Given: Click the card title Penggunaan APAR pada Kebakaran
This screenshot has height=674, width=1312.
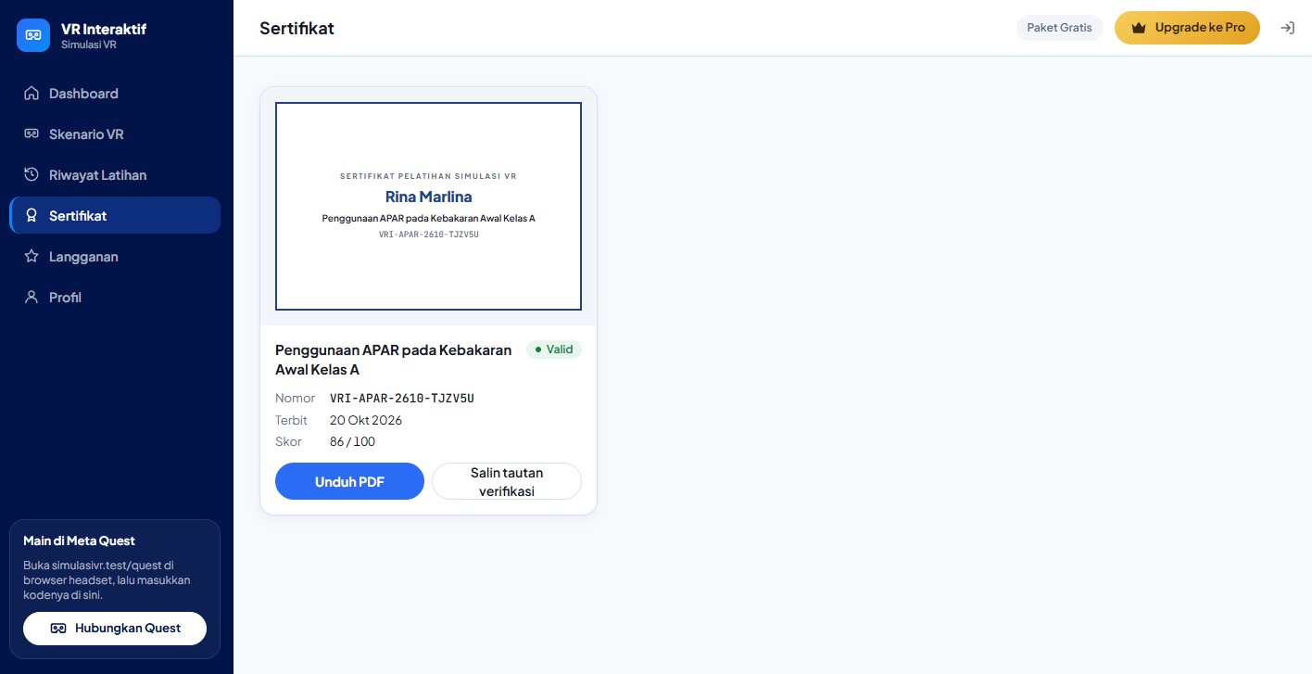Looking at the screenshot, I should 394,360.
